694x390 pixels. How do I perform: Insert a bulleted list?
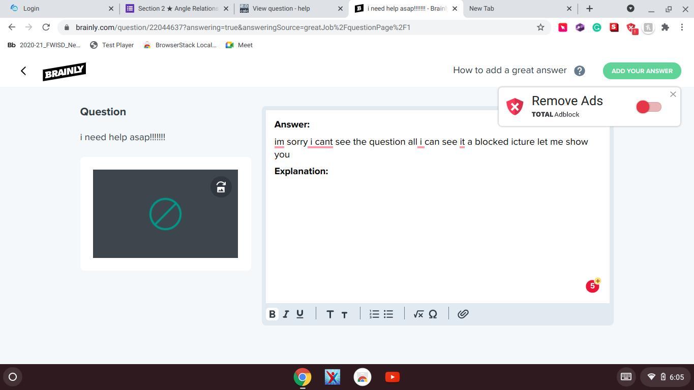[388, 314]
